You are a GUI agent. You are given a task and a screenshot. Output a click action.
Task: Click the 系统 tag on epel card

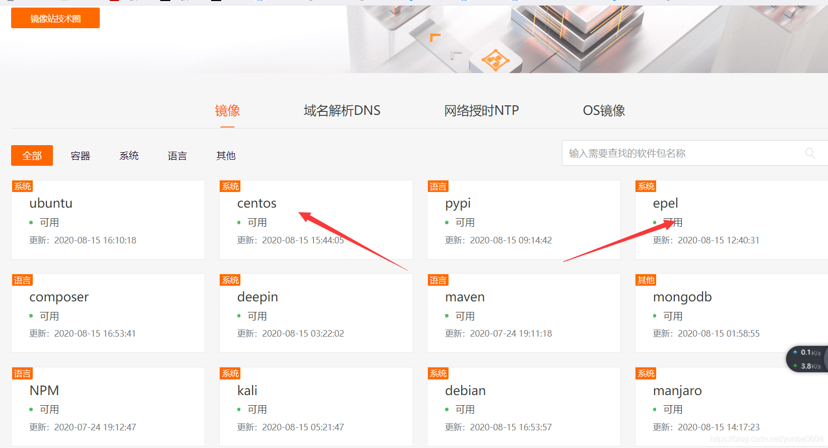(646, 186)
